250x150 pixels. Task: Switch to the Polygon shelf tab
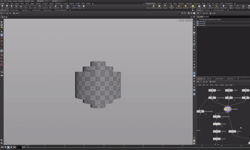[17, 3]
